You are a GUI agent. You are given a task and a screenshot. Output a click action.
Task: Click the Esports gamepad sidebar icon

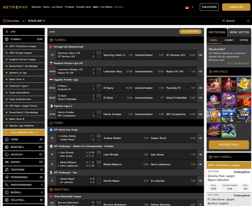(7, 162)
